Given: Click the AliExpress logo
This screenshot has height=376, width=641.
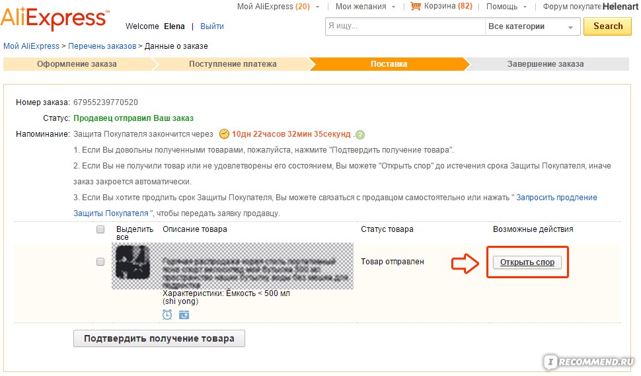Looking at the screenshot, I should coord(53,19).
